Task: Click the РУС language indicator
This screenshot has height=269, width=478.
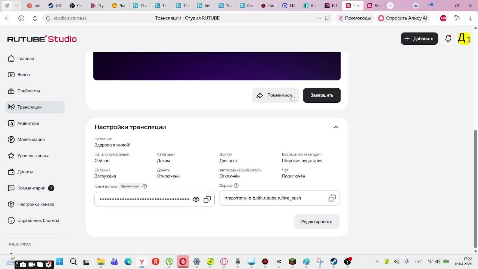Action: [419, 262]
